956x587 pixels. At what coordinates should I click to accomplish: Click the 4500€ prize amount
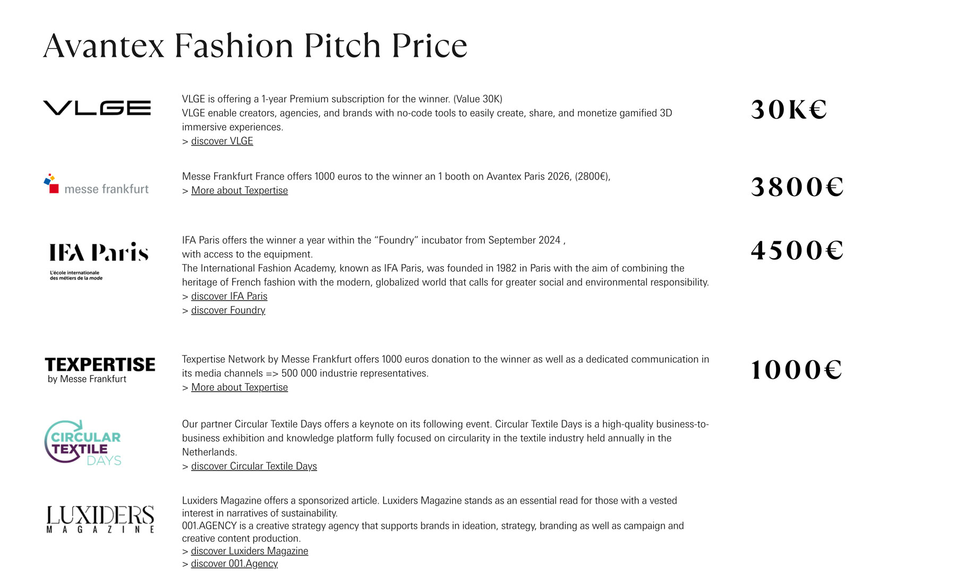[x=797, y=250]
